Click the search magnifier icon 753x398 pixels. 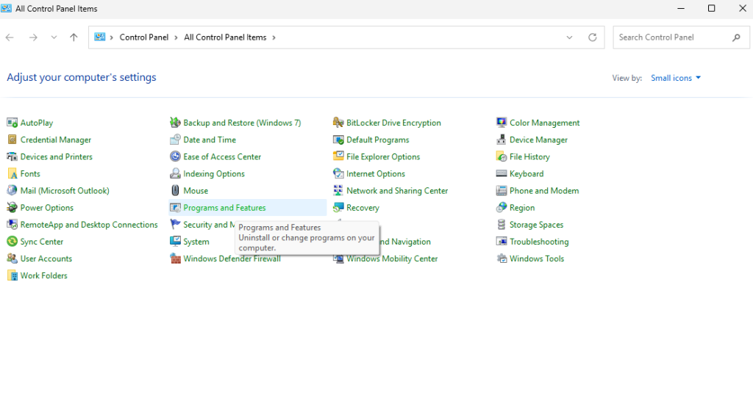coord(736,37)
